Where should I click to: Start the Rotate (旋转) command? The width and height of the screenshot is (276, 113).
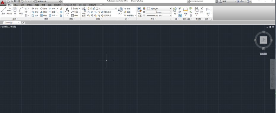(x=43, y=9)
